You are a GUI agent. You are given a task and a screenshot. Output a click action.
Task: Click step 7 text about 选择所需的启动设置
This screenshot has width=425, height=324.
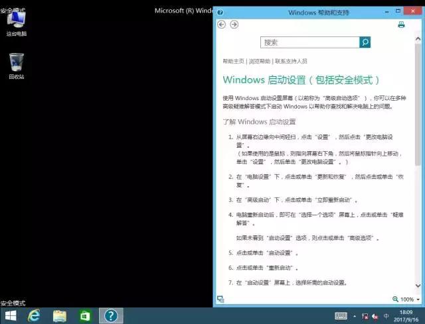click(292, 283)
